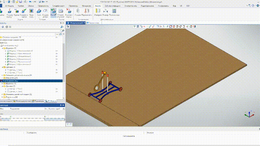Toggle visibility eye of Шарнир_6 row
Screen dimensions: 260x146
(56, 64)
